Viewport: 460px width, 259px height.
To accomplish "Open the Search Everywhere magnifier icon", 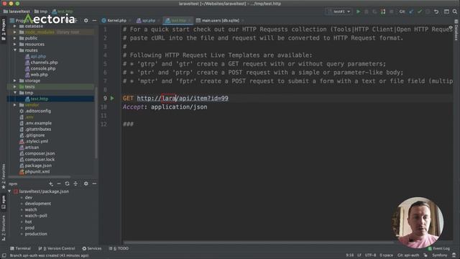I will click(x=455, y=12).
